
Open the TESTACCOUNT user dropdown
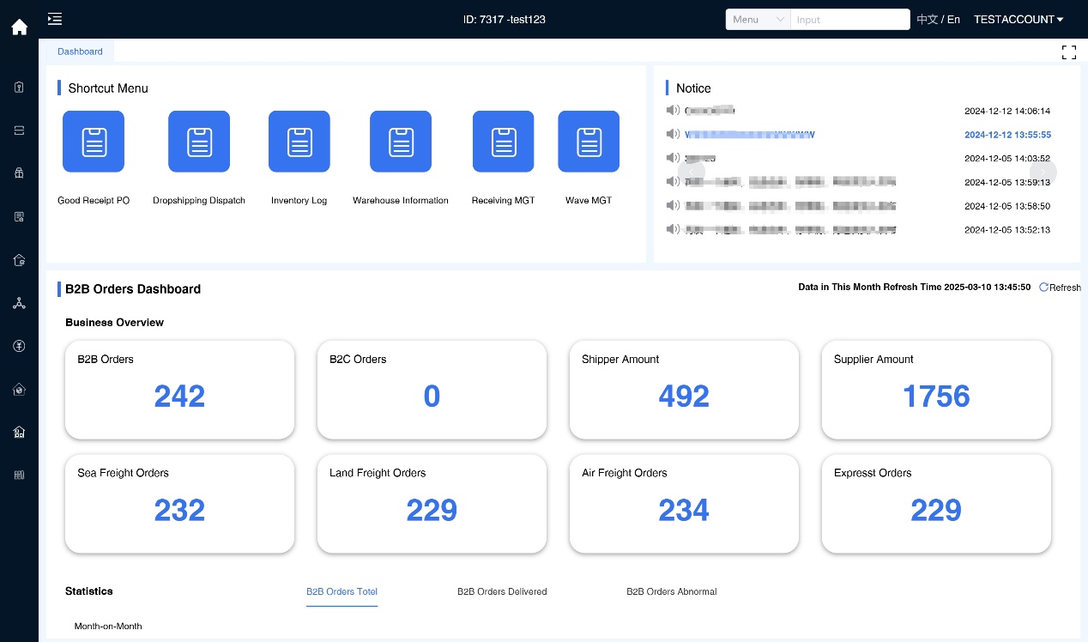coord(1018,20)
